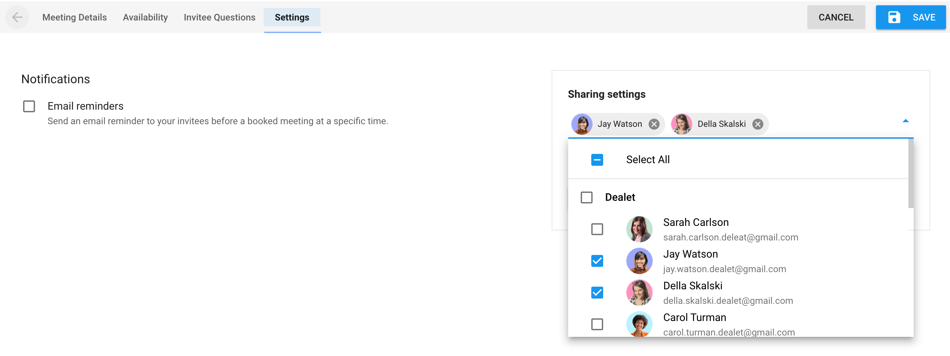The image size is (950, 356).
Task: Click della.skalski.dealet@gmail.com email text
Action: point(728,301)
